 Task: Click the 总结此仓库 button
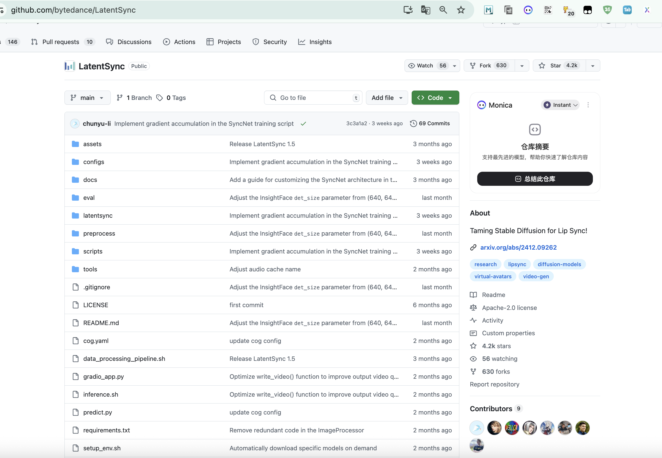point(535,179)
